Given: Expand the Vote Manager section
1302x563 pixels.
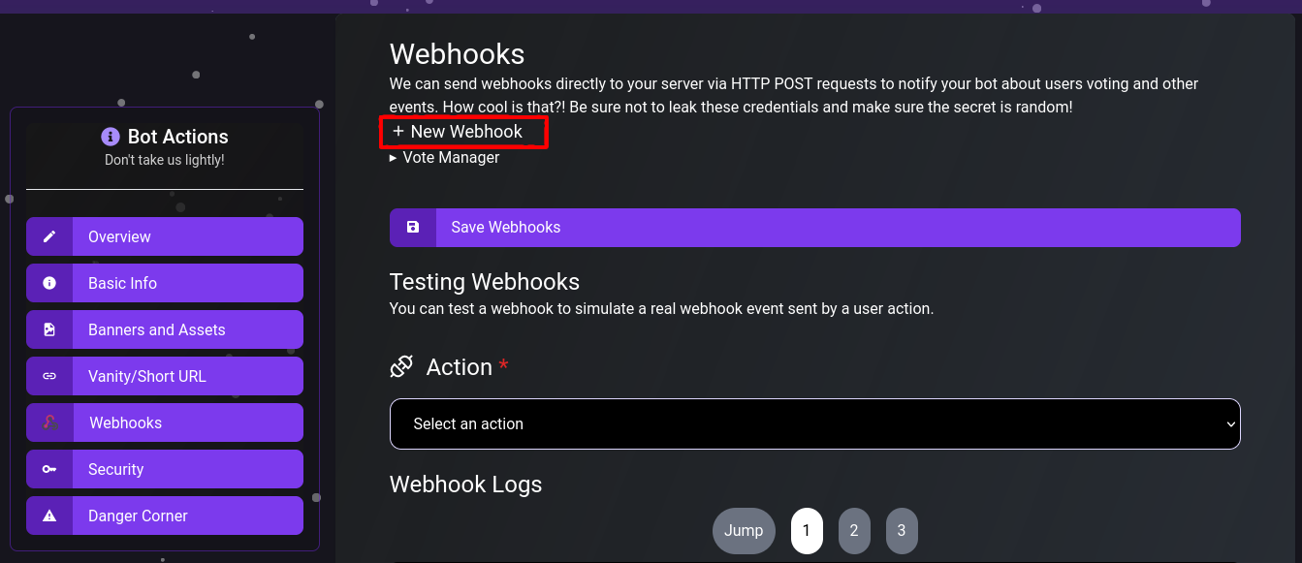Looking at the screenshot, I should 445,157.
